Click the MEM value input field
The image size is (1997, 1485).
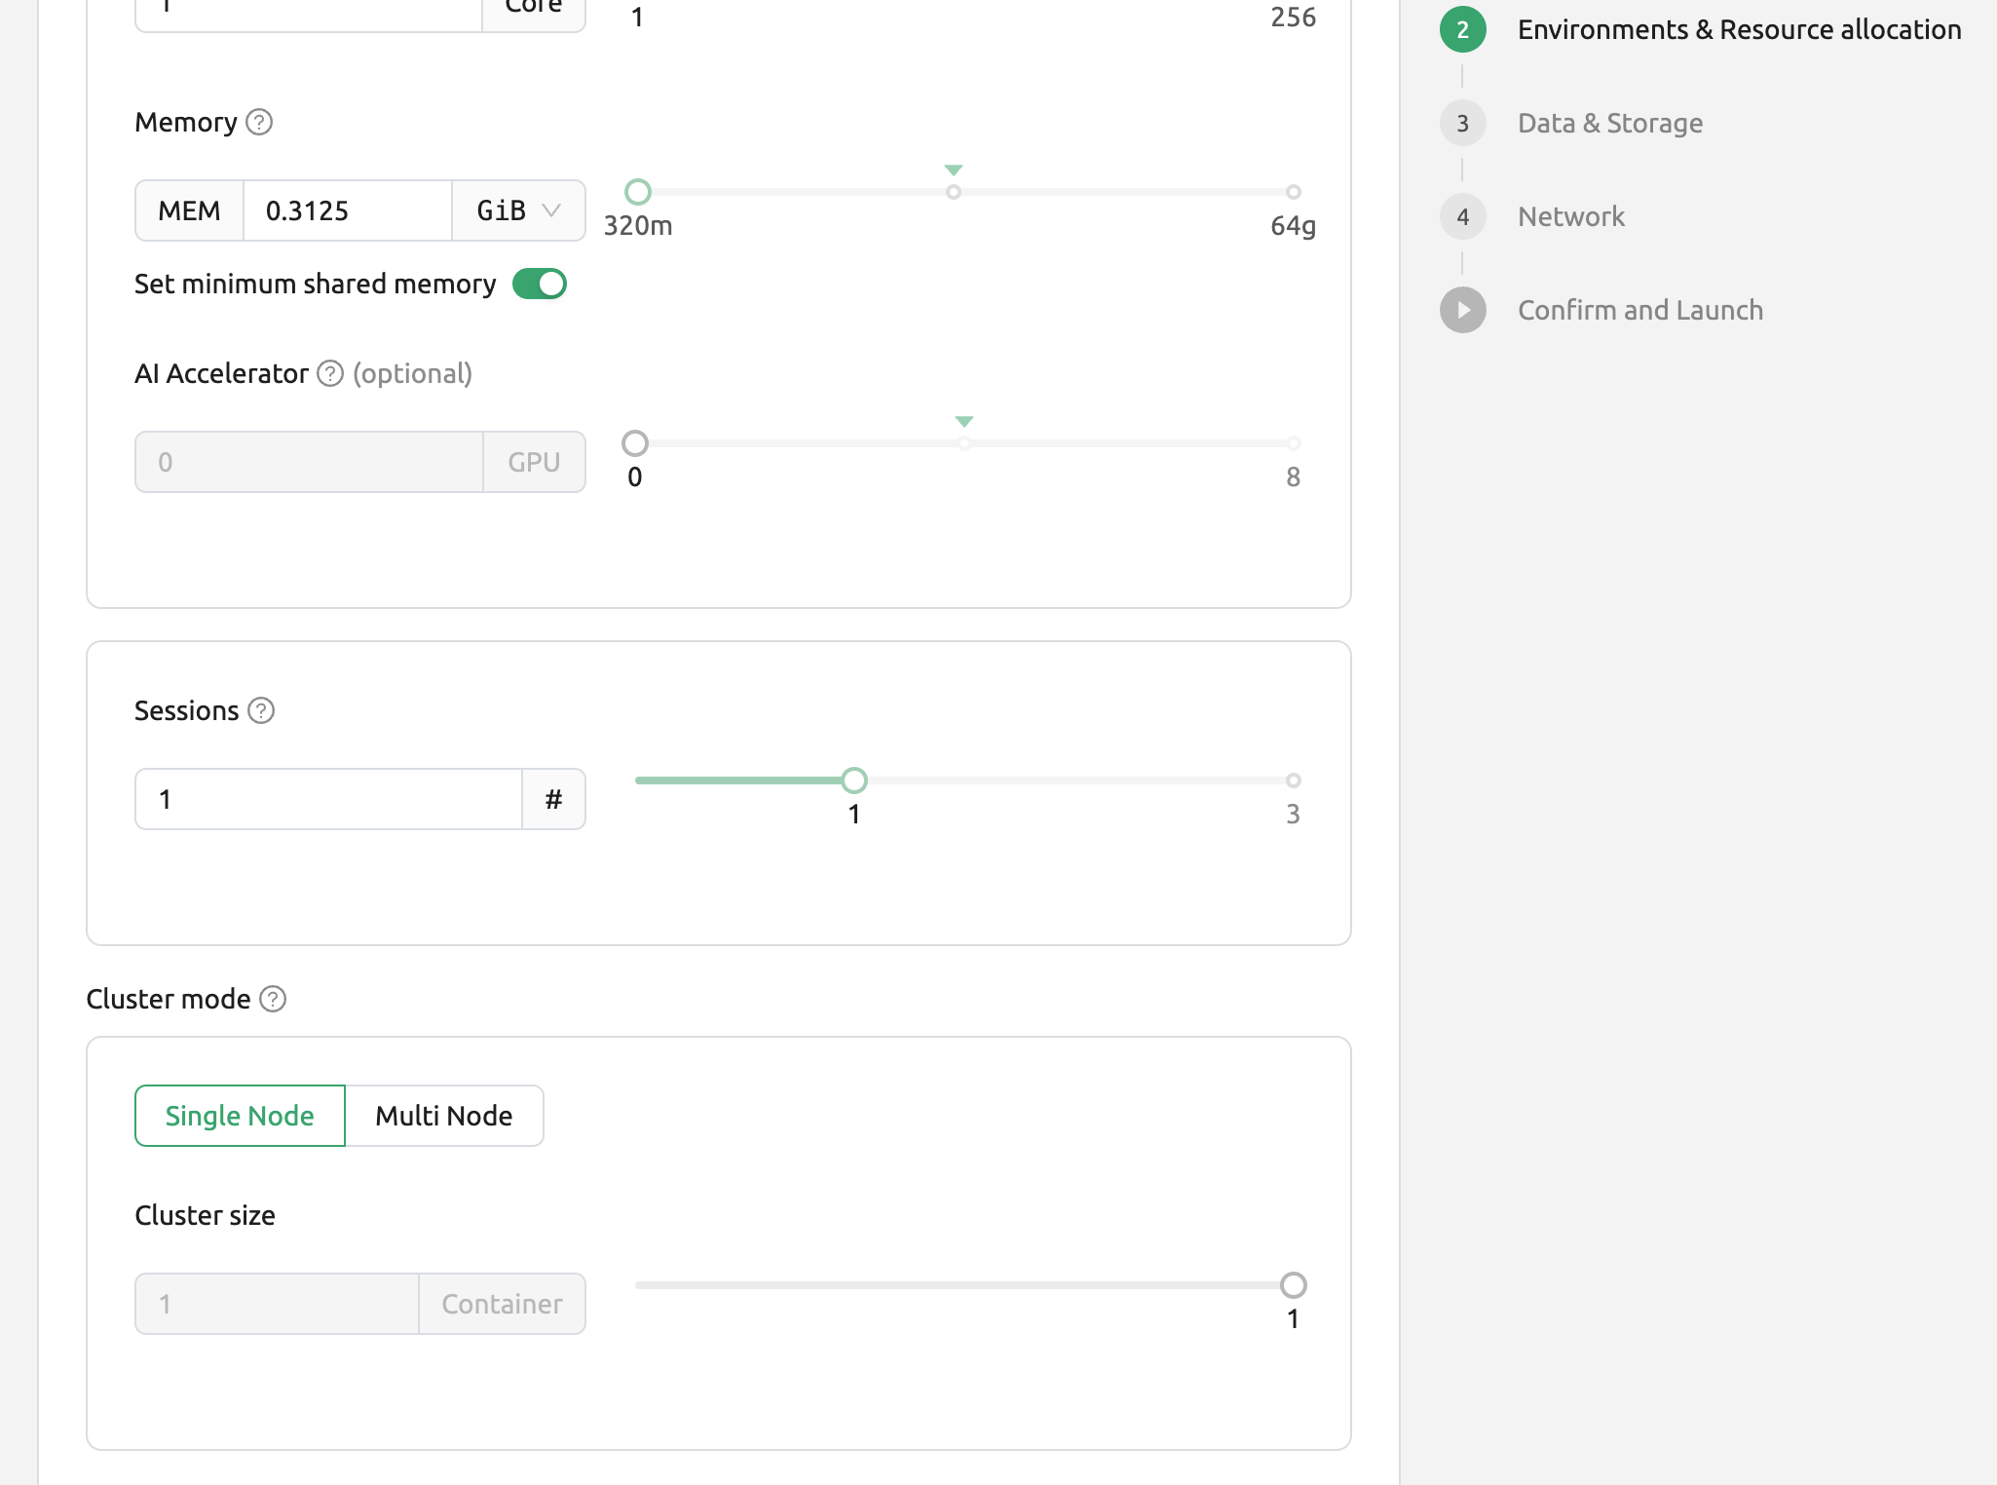click(x=347, y=210)
